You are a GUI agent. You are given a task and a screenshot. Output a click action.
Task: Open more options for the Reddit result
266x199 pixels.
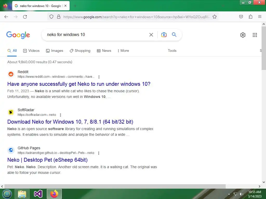point(99,77)
